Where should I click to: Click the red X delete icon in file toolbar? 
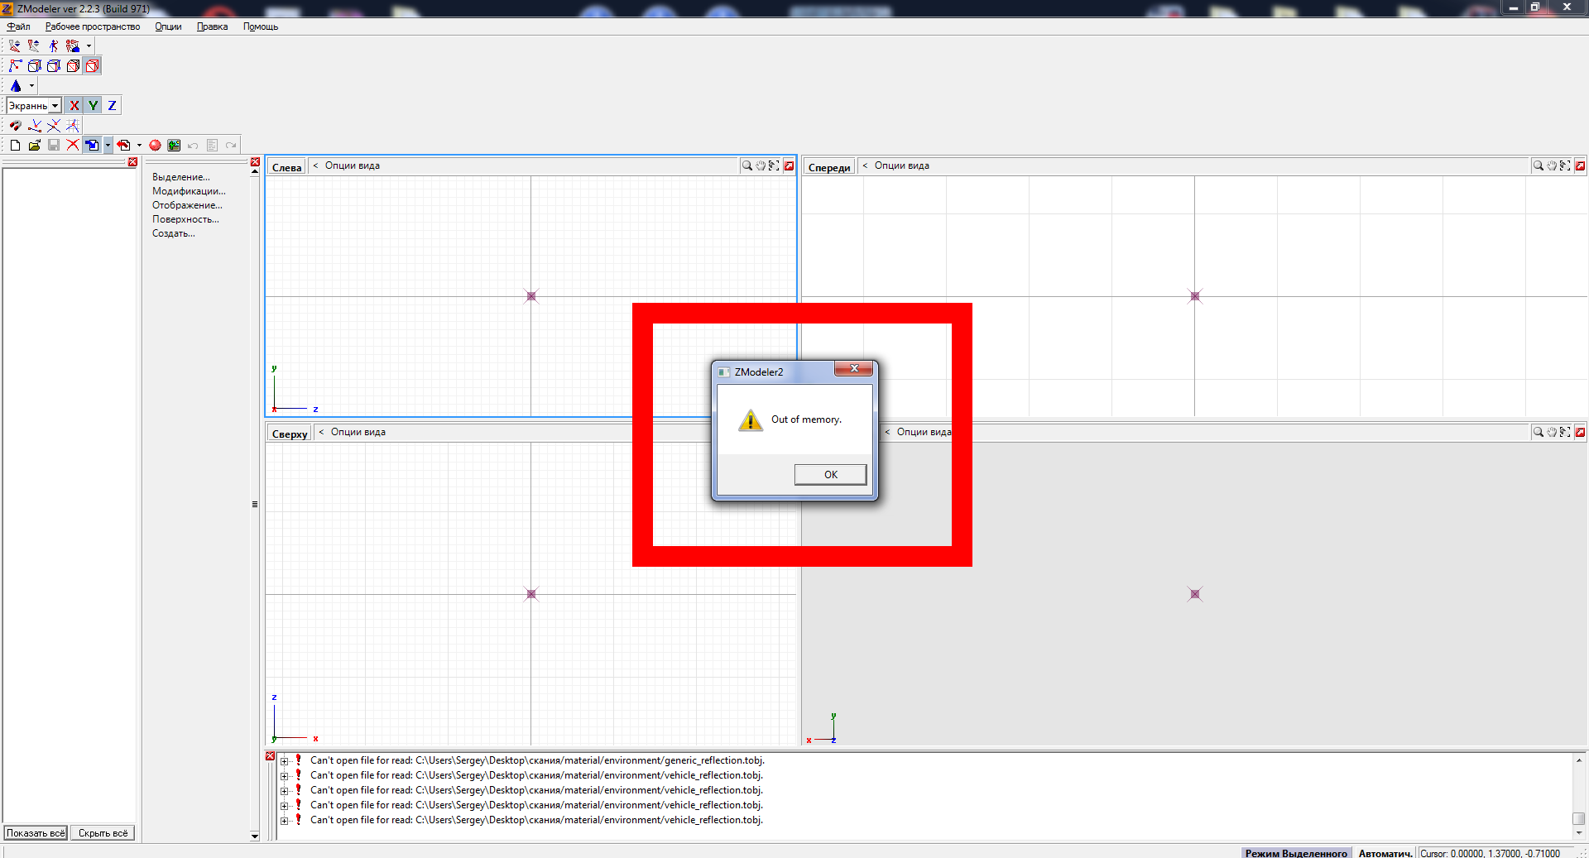pyautogui.click(x=73, y=145)
